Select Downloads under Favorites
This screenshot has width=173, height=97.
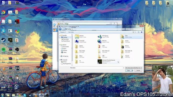[x=66, y=39]
